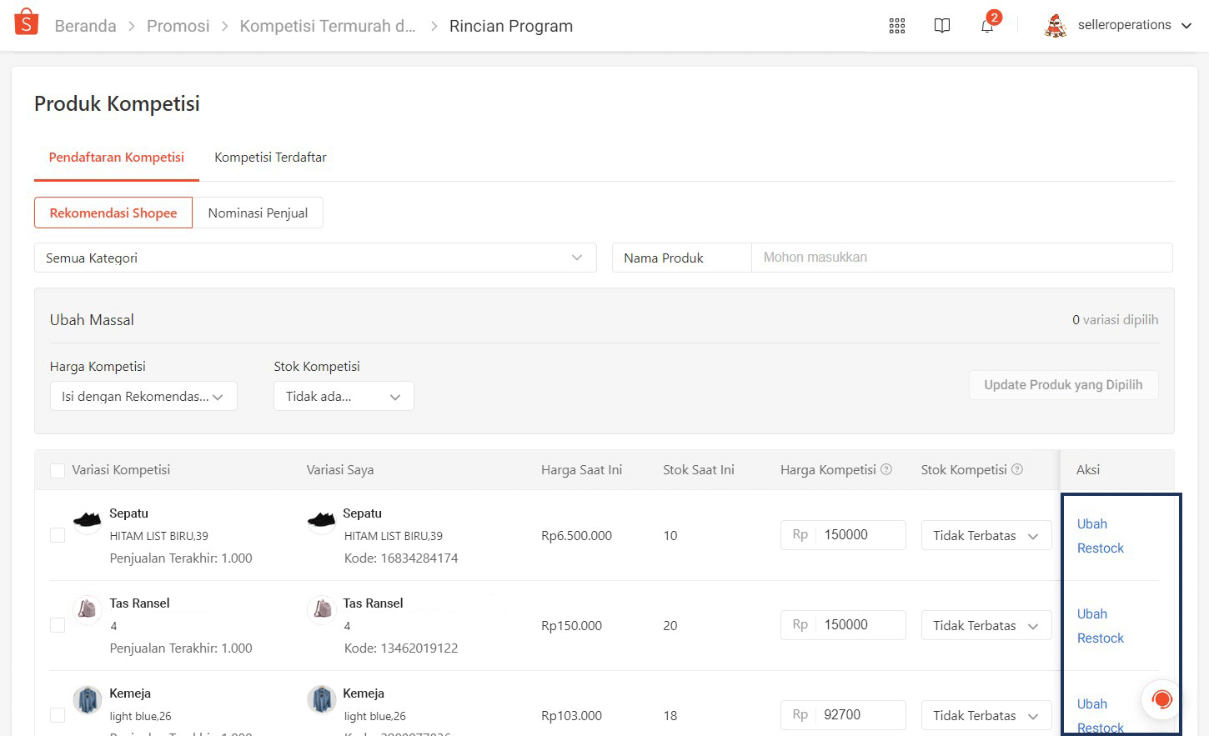1209x736 pixels.
Task: Open the seller education book icon
Action: tap(942, 26)
